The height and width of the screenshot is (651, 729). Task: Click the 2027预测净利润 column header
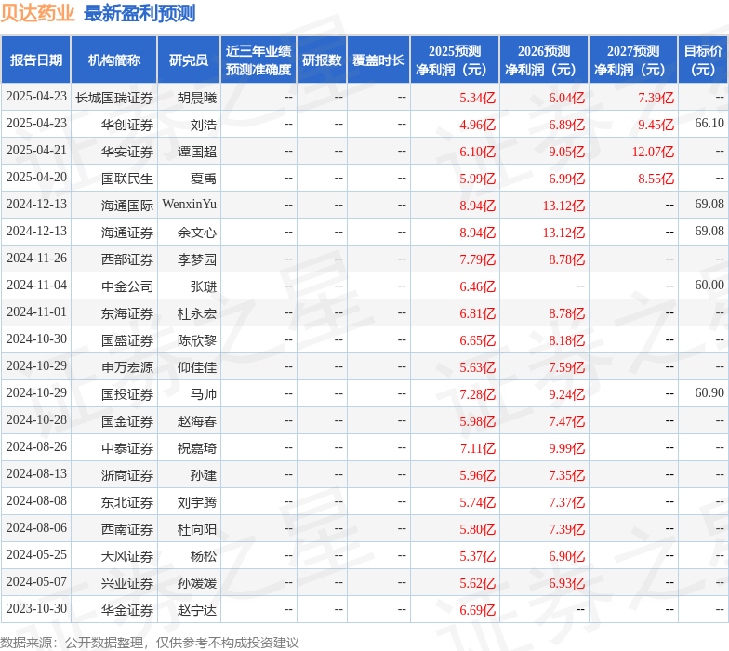(x=633, y=60)
